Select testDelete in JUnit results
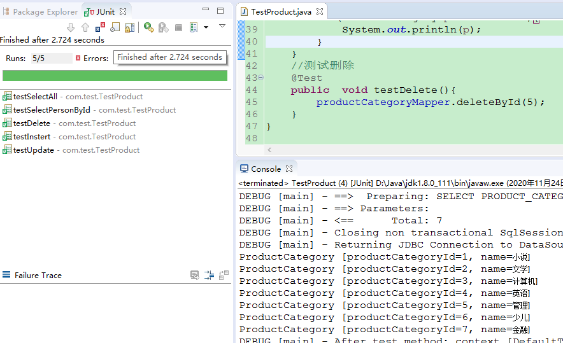 [69, 123]
